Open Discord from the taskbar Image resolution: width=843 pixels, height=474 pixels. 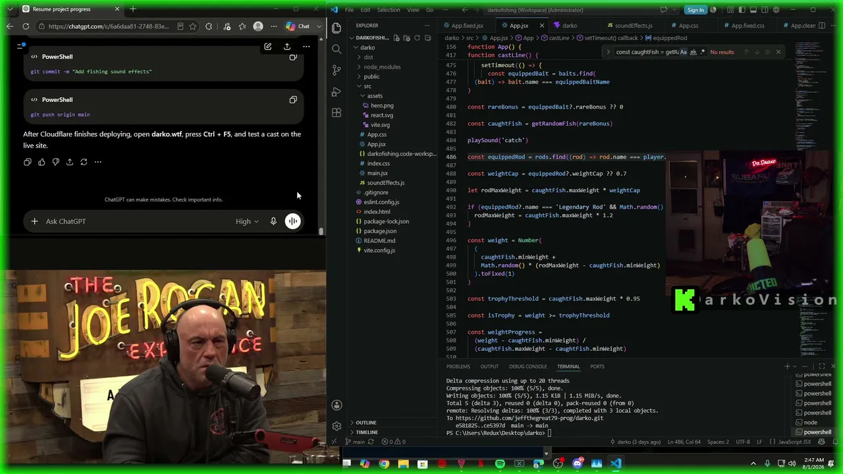point(578,463)
